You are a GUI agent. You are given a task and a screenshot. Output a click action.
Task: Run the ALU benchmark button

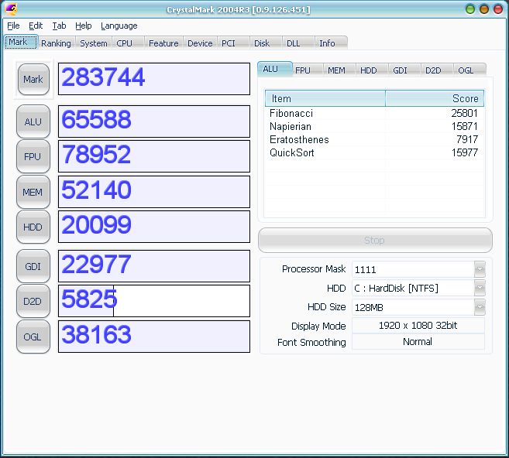pos(33,121)
